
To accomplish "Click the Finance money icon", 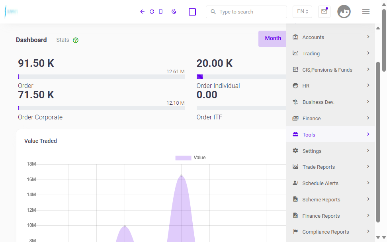I will (295, 118).
